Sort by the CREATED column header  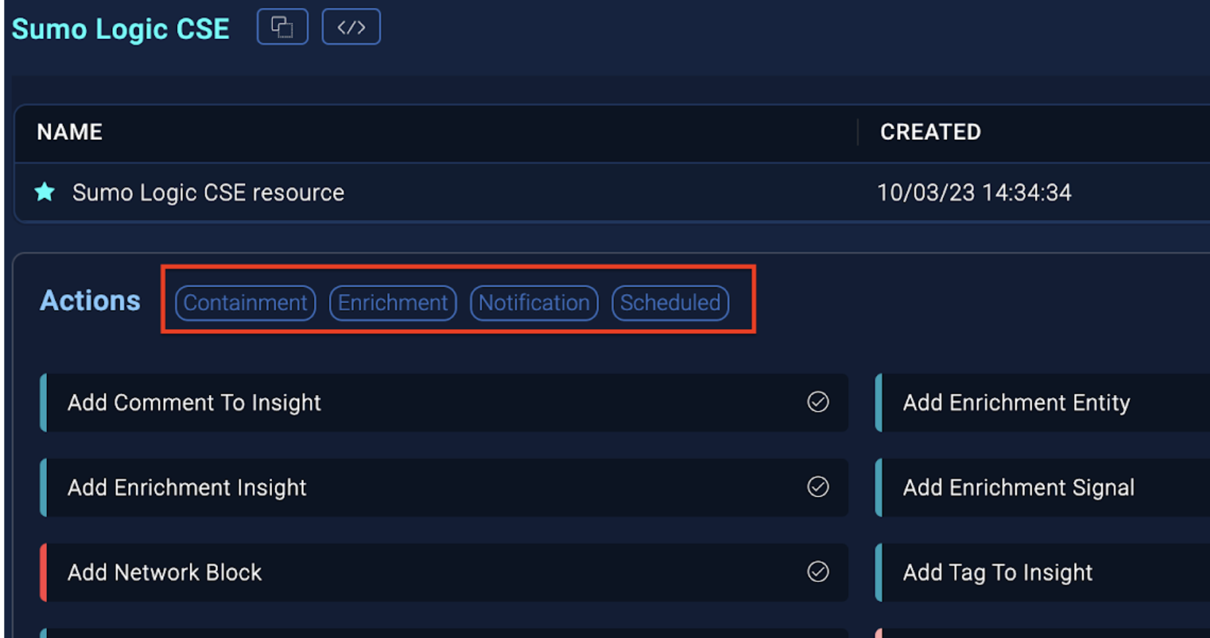tap(930, 132)
